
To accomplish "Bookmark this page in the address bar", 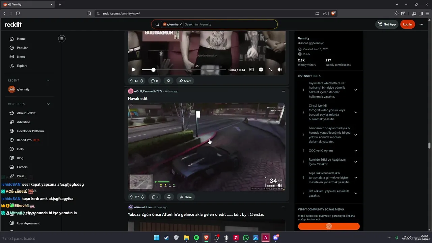I will point(89,13).
